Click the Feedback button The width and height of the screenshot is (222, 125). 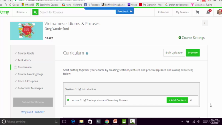tap(125, 11)
